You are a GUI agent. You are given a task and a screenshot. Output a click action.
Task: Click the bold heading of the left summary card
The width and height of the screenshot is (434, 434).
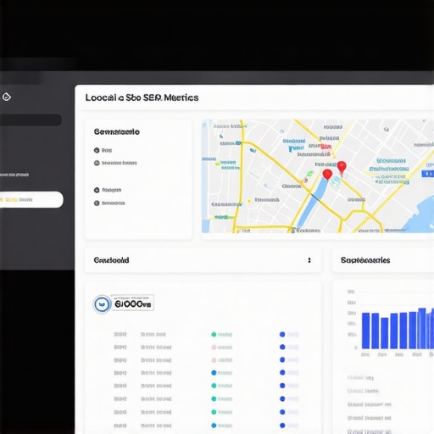[x=116, y=132]
